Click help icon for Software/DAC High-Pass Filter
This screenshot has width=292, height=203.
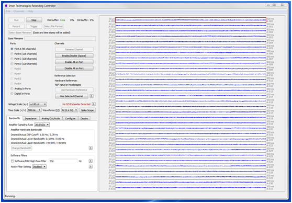(91, 161)
